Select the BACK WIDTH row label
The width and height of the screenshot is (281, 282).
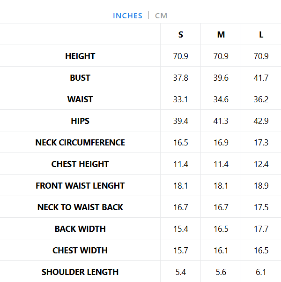(x=80, y=229)
